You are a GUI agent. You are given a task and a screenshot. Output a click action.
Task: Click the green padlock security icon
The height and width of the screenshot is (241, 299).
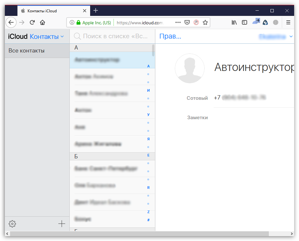pos(78,22)
